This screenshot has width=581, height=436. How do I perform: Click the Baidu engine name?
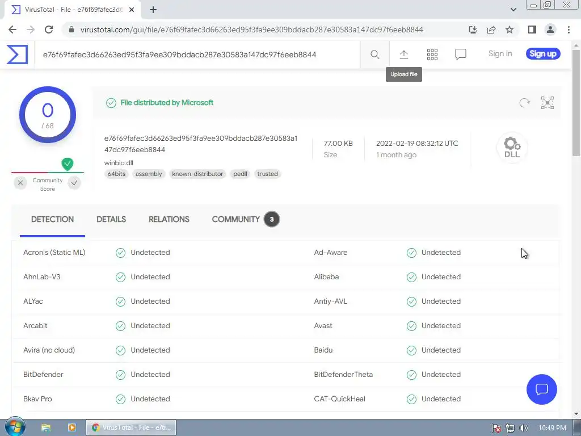[323, 350]
